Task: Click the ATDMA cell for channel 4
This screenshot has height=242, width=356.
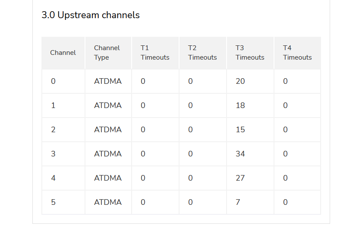Action: (108, 178)
